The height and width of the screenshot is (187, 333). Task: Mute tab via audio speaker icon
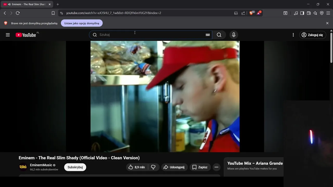click(x=9, y=4)
